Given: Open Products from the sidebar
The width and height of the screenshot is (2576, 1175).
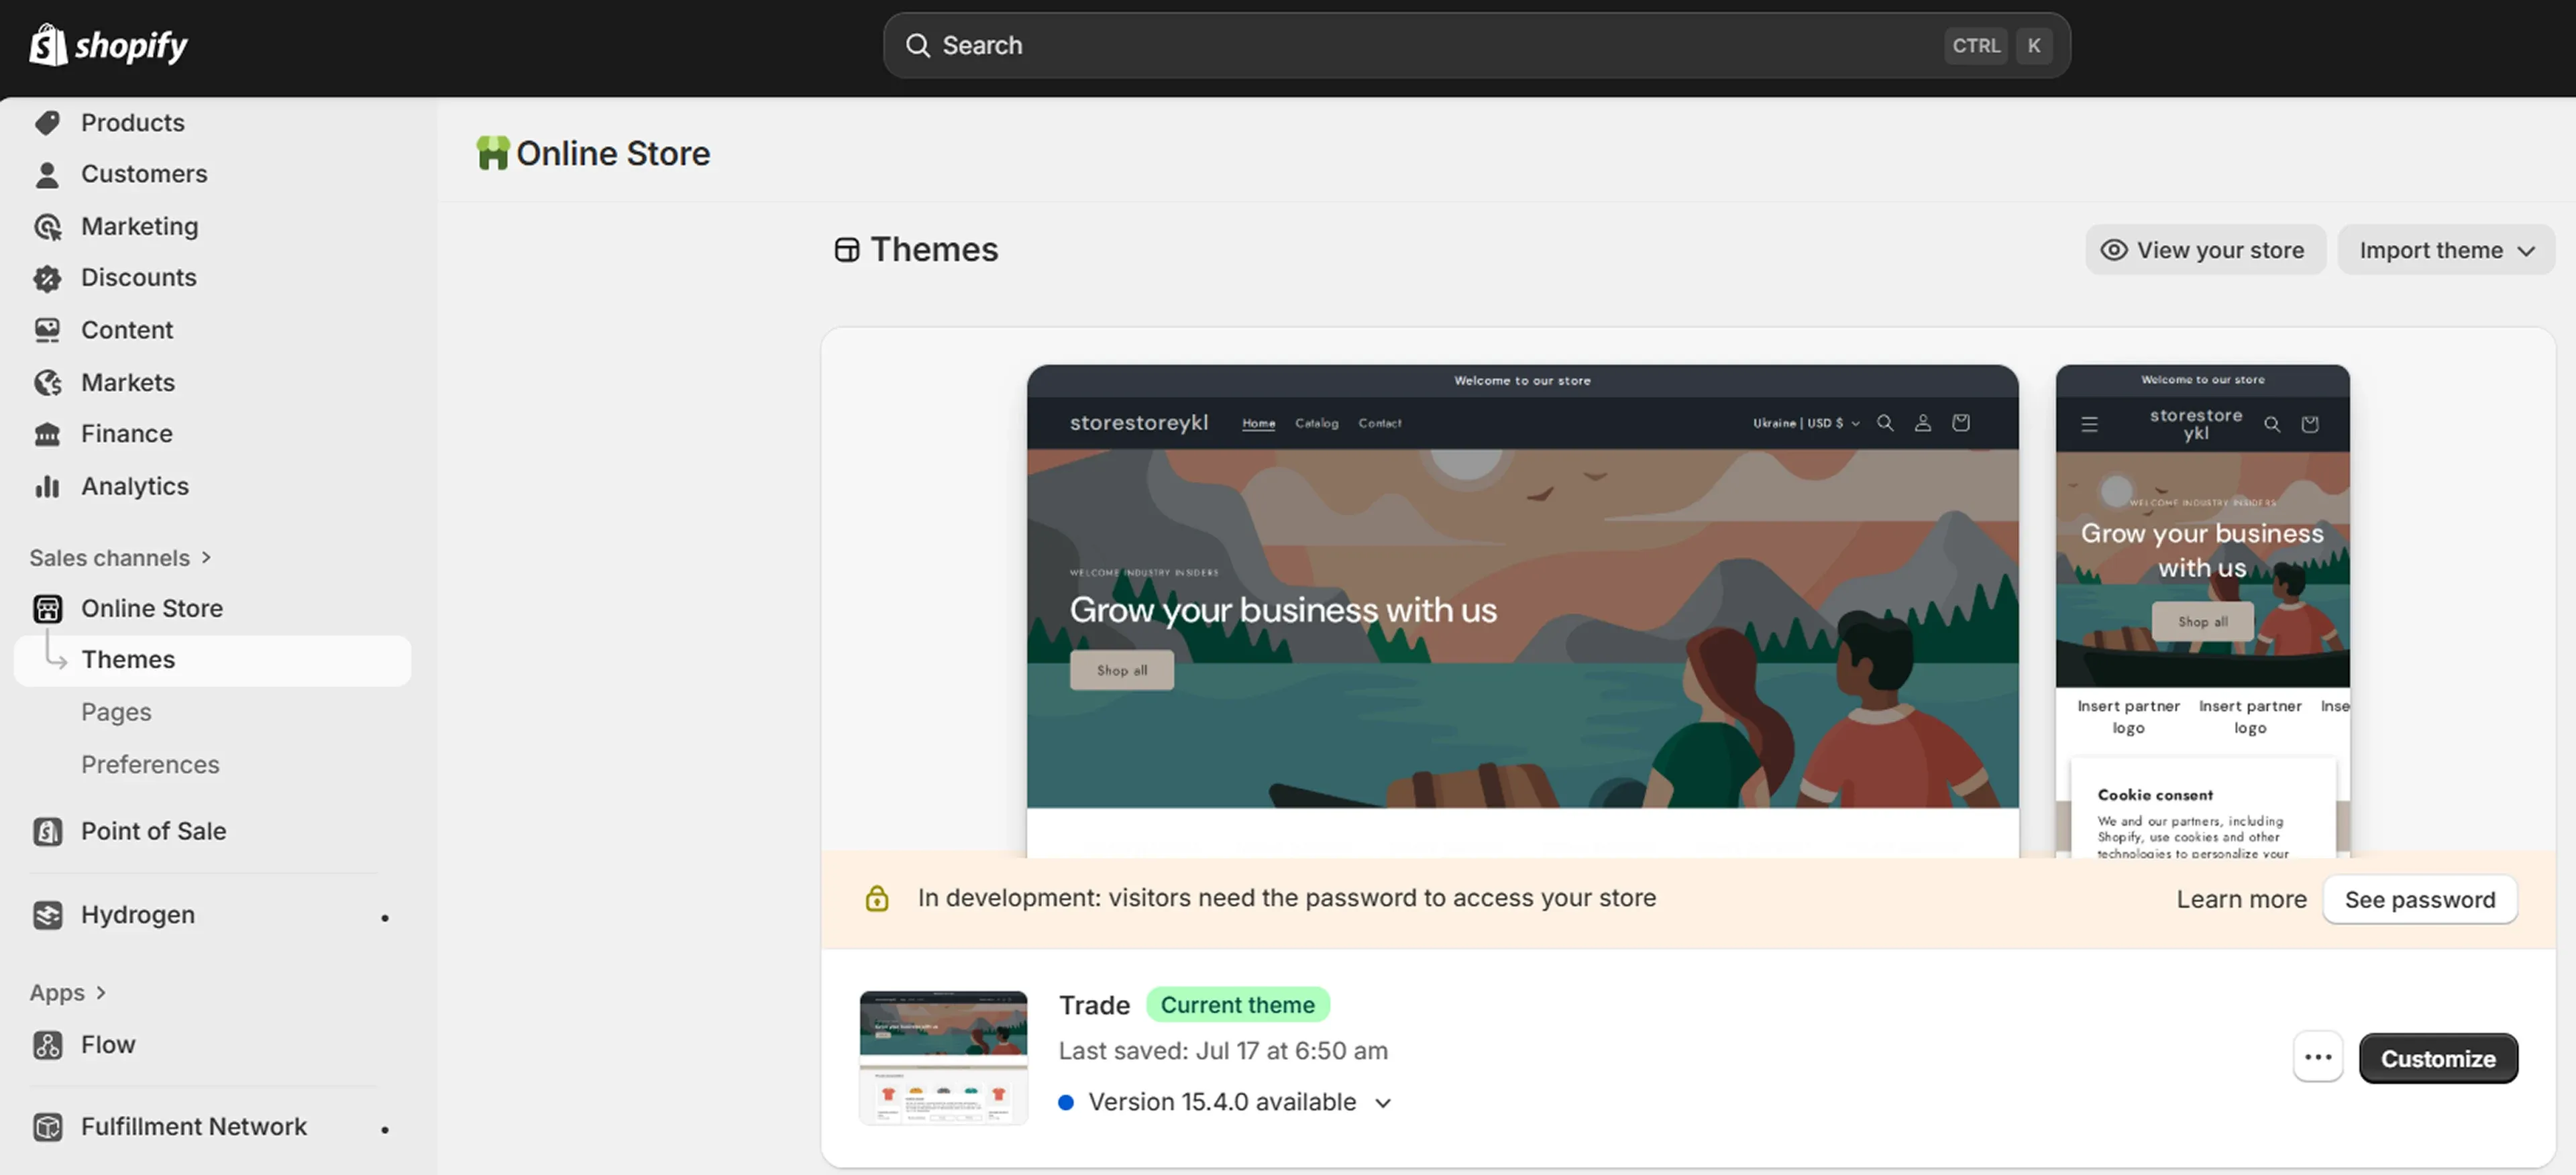Looking at the screenshot, I should [132, 122].
